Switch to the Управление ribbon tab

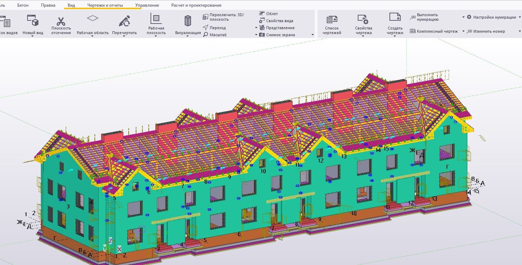[x=148, y=5]
